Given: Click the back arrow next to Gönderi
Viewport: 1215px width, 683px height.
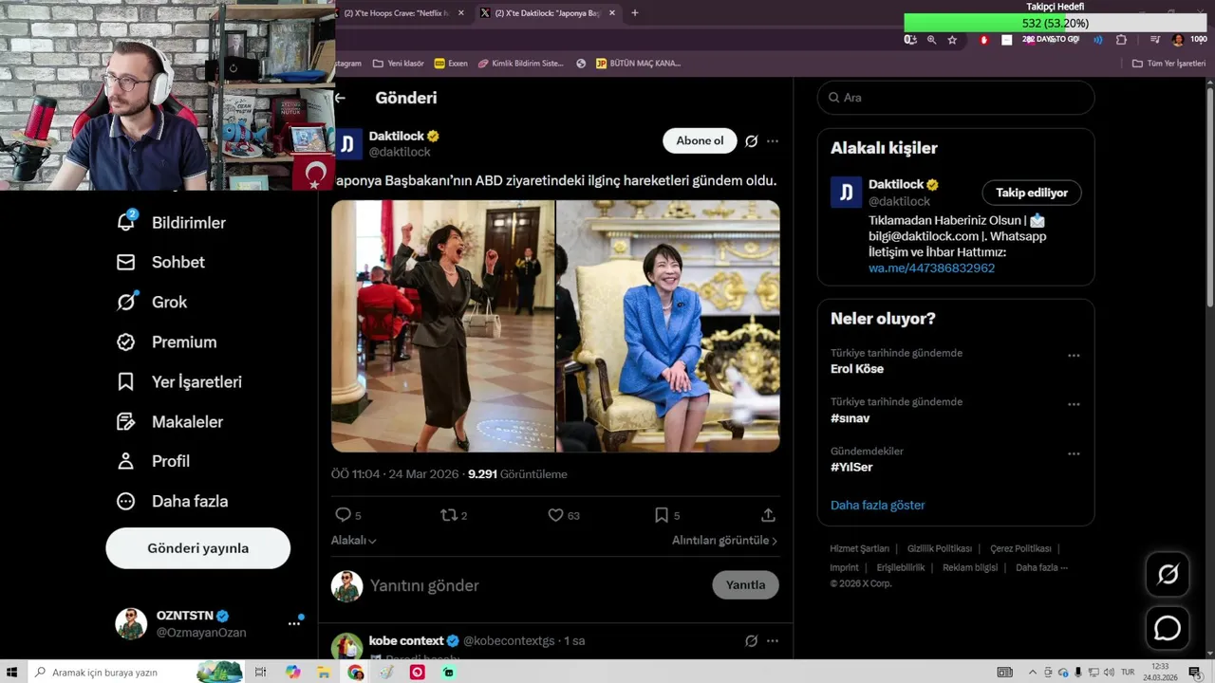Looking at the screenshot, I should tap(340, 98).
